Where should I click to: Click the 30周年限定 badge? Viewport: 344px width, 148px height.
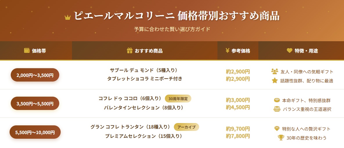[x=178, y=99]
